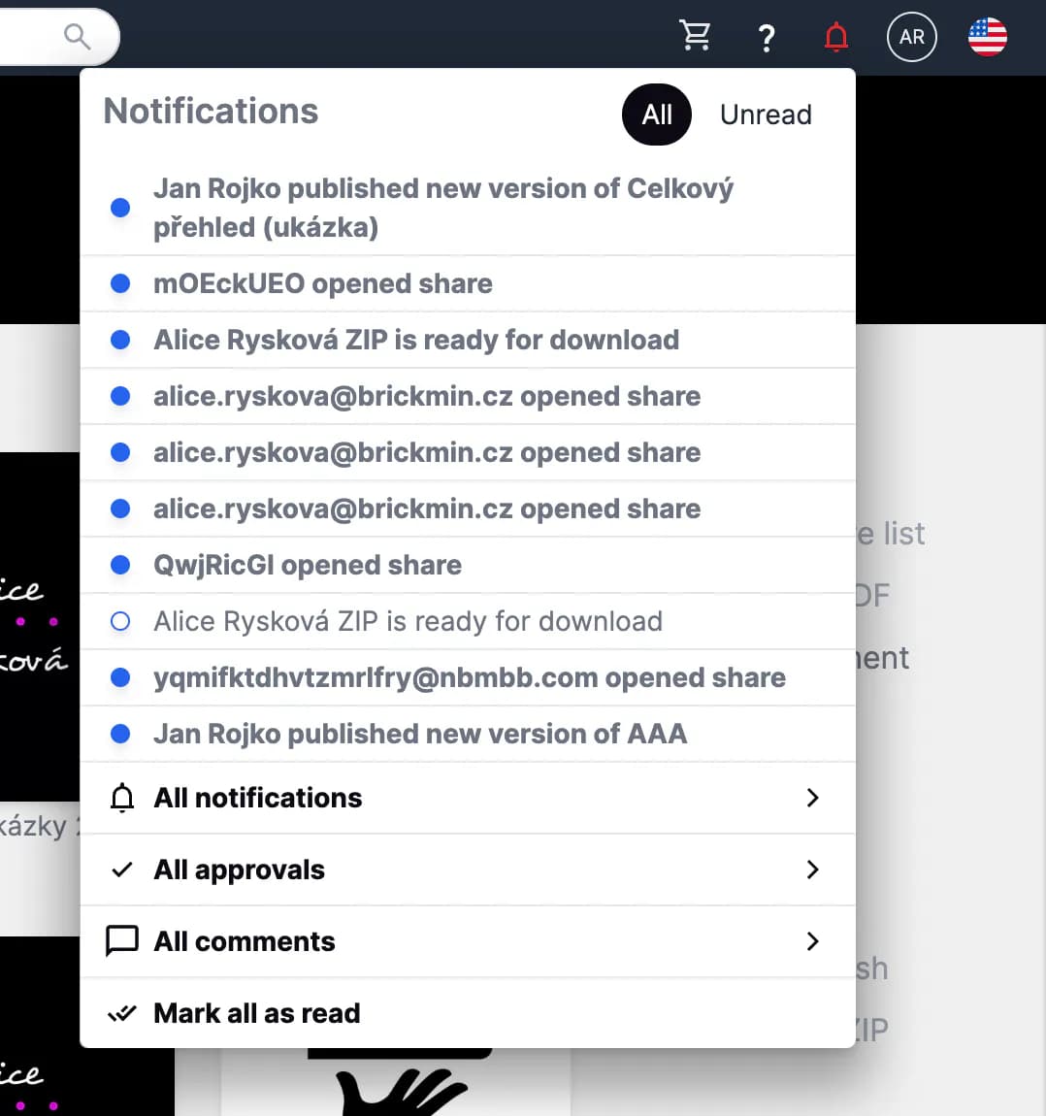The width and height of the screenshot is (1046, 1116).
Task: Expand All comments chevron arrow
Action: tap(812, 941)
